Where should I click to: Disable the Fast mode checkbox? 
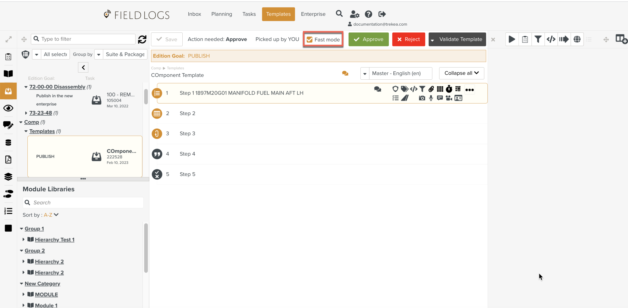pos(309,39)
